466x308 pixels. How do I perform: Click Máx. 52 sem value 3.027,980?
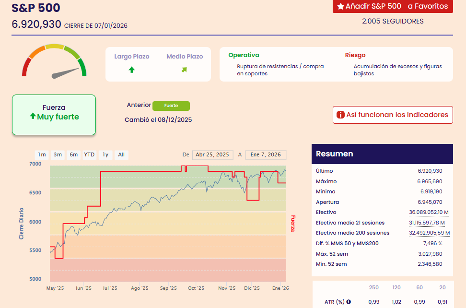pyautogui.click(x=431, y=254)
